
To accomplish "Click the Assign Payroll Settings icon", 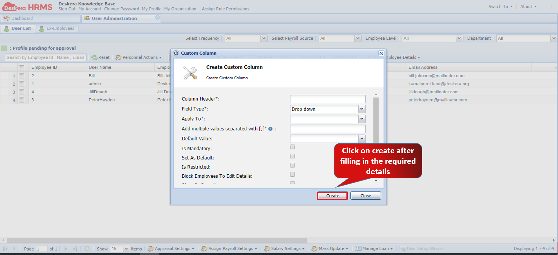I will pos(204,248).
